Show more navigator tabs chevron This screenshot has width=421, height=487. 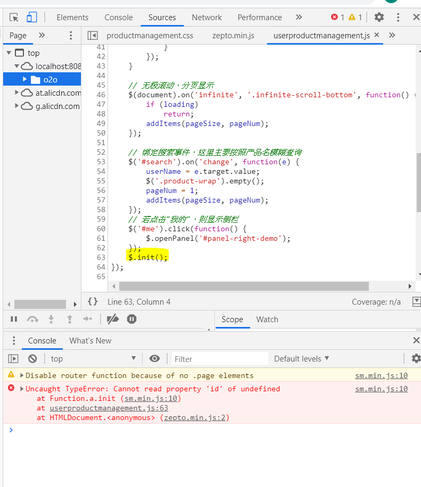42,35
